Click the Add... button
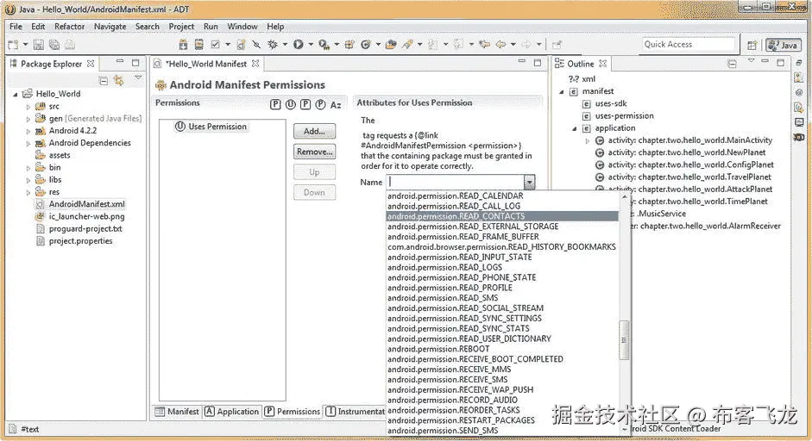 click(314, 131)
